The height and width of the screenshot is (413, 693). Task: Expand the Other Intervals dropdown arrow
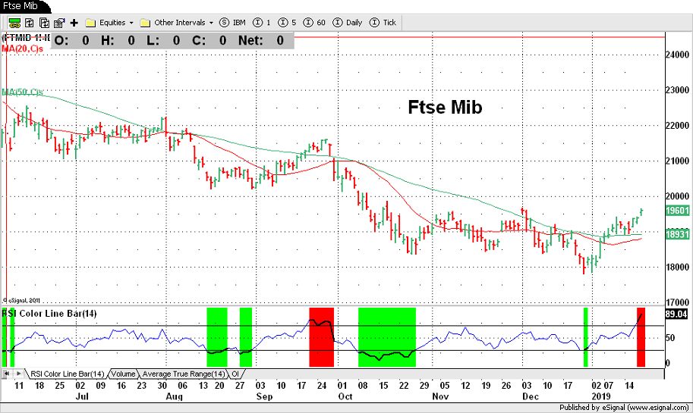pos(211,23)
